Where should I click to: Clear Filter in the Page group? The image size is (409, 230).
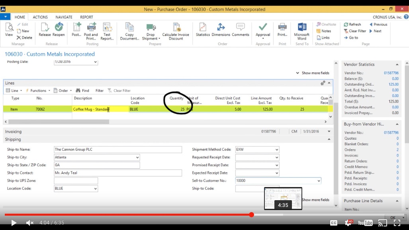tap(355, 31)
